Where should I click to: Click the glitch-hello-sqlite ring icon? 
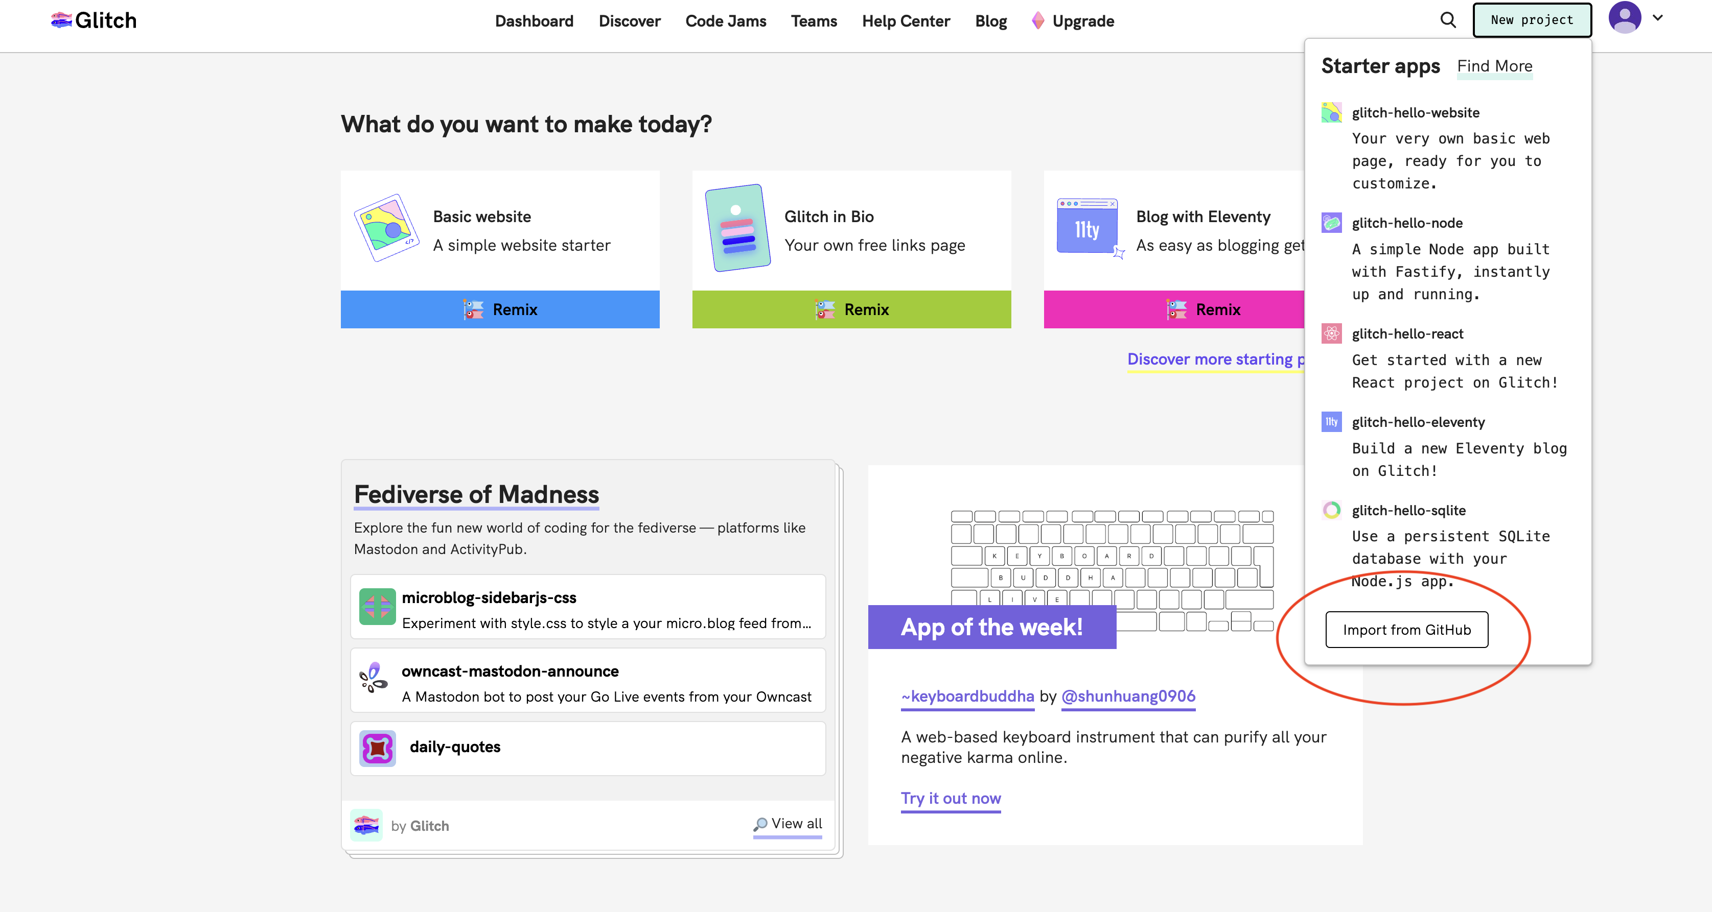pyautogui.click(x=1331, y=510)
